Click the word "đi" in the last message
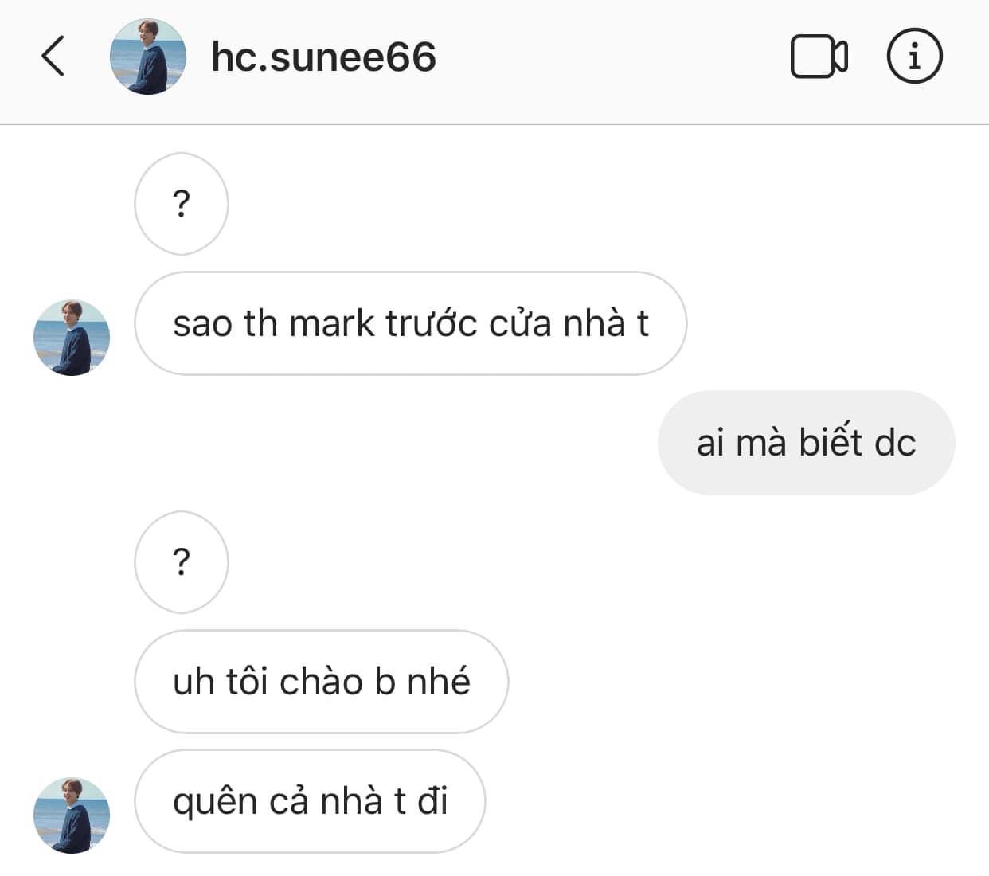Viewport: 989px width, 876px height. pos(432,801)
